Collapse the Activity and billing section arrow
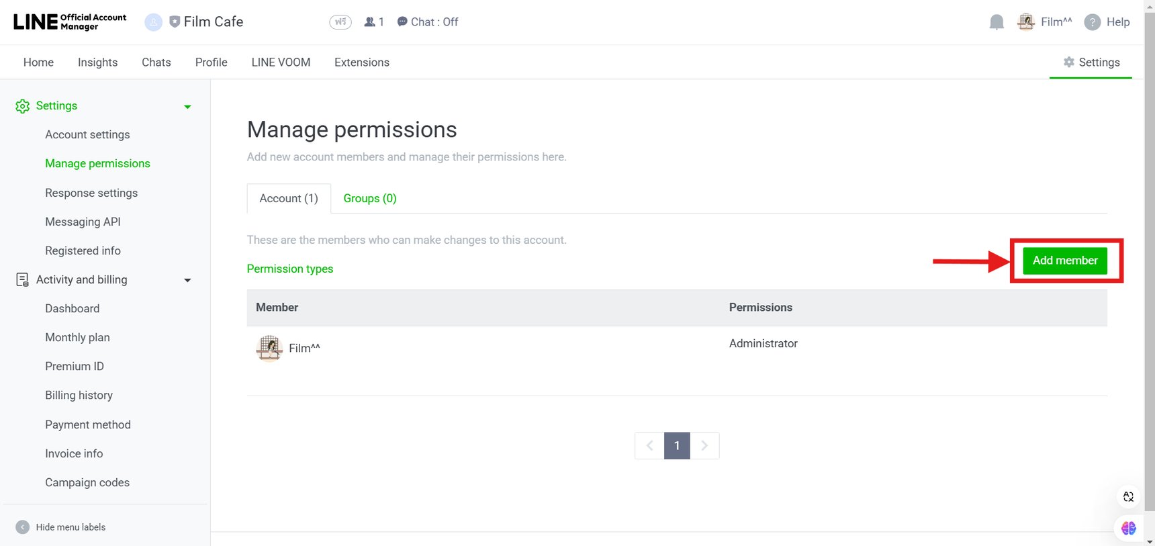1155x546 pixels. 187,280
